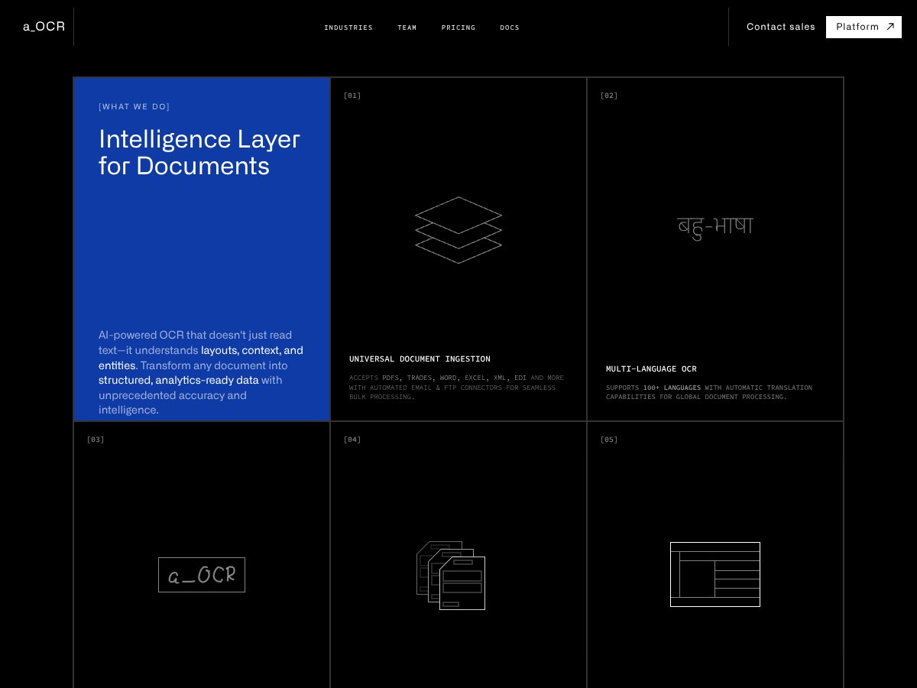Click the layered documents icon on card [01]
The width and height of the screenshot is (917, 688).
(458, 229)
